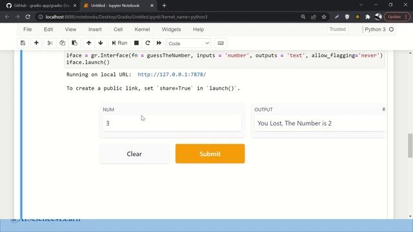Open the pen extension icon
Viewport: 413px width, 232px height.
click(337, 17)
